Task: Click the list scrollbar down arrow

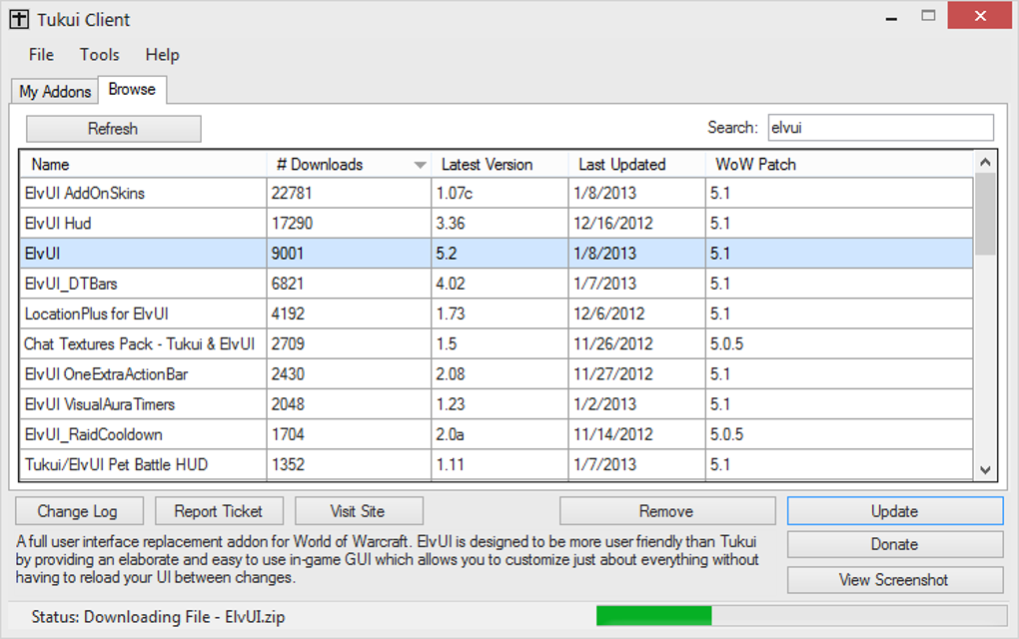Action: point(985,469)
